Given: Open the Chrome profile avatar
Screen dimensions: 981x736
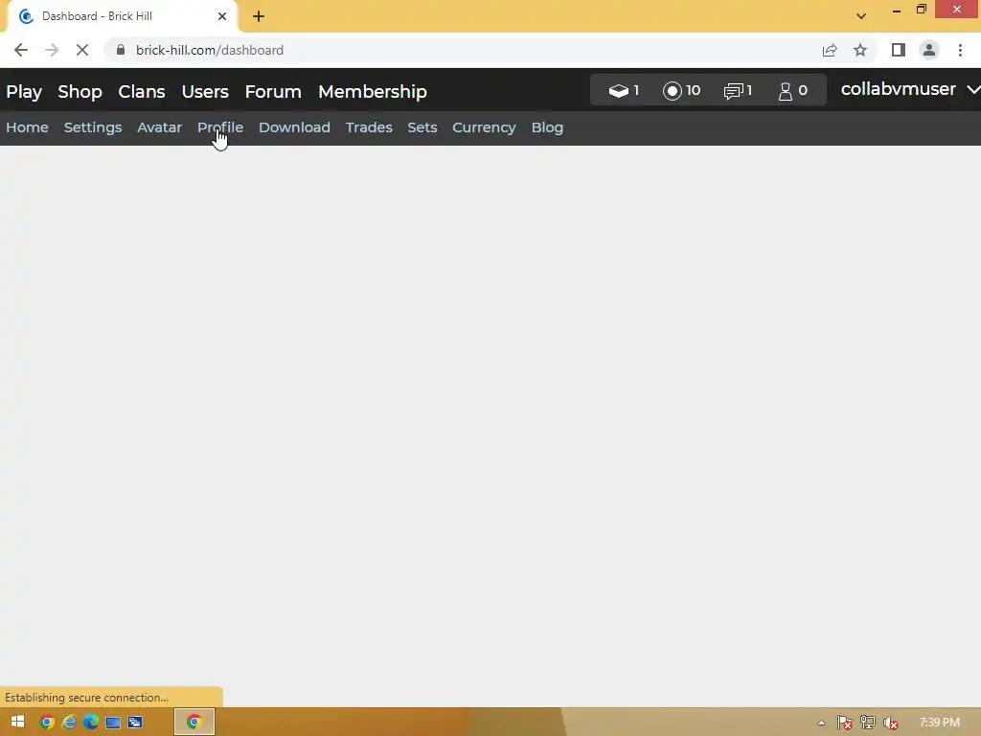Looking at the screenshot, I should coord(929,50).
